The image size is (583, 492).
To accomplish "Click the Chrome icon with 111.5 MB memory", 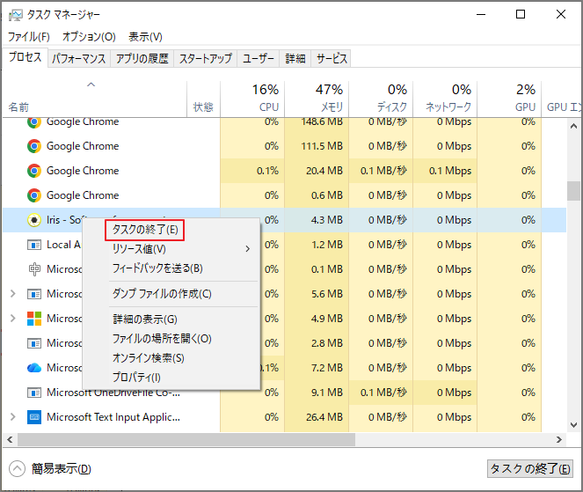I will coord(34,146).
